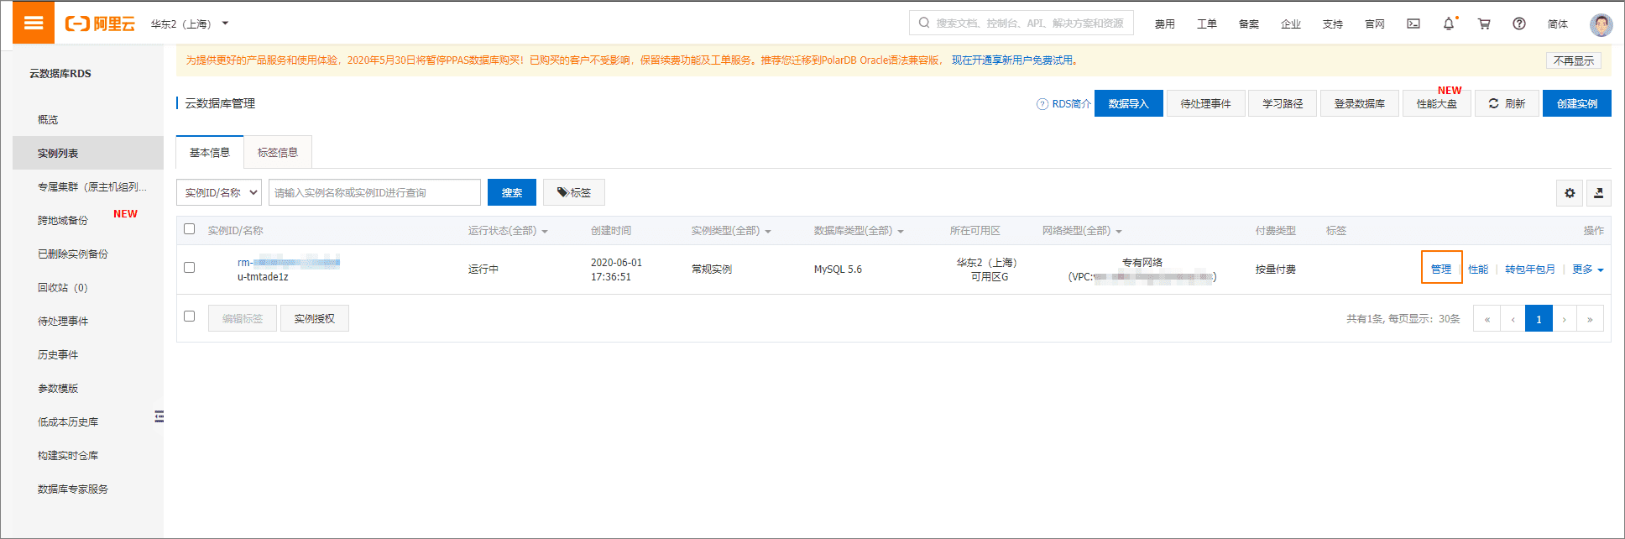The height and width of the screenshot is (539, 1625).
Task: Select 实例列表 in the sidebar
Action: pyautogui.click(x=88, y=153)
